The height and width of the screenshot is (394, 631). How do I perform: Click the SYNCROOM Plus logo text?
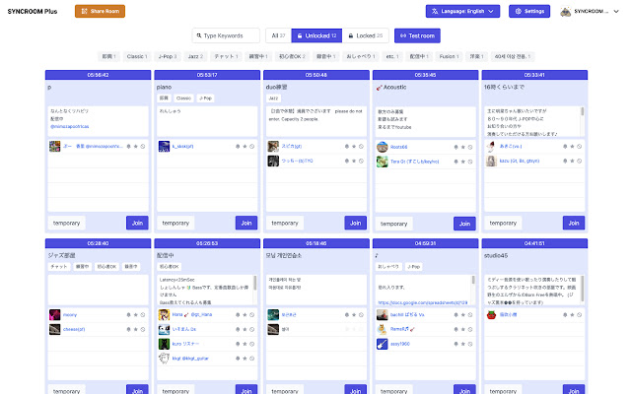click(x=33, y=11)
